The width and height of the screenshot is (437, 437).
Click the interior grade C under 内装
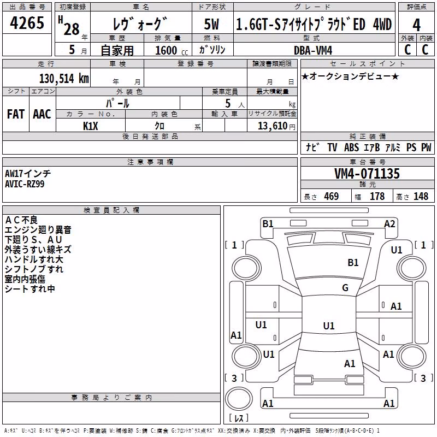coord(425,49)
